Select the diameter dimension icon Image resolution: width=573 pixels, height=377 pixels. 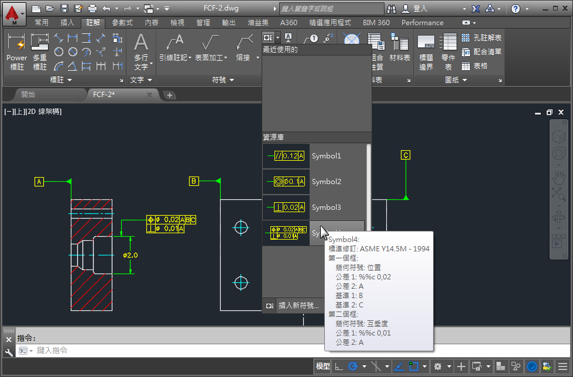pyautogui.click(x=73, y=52)
